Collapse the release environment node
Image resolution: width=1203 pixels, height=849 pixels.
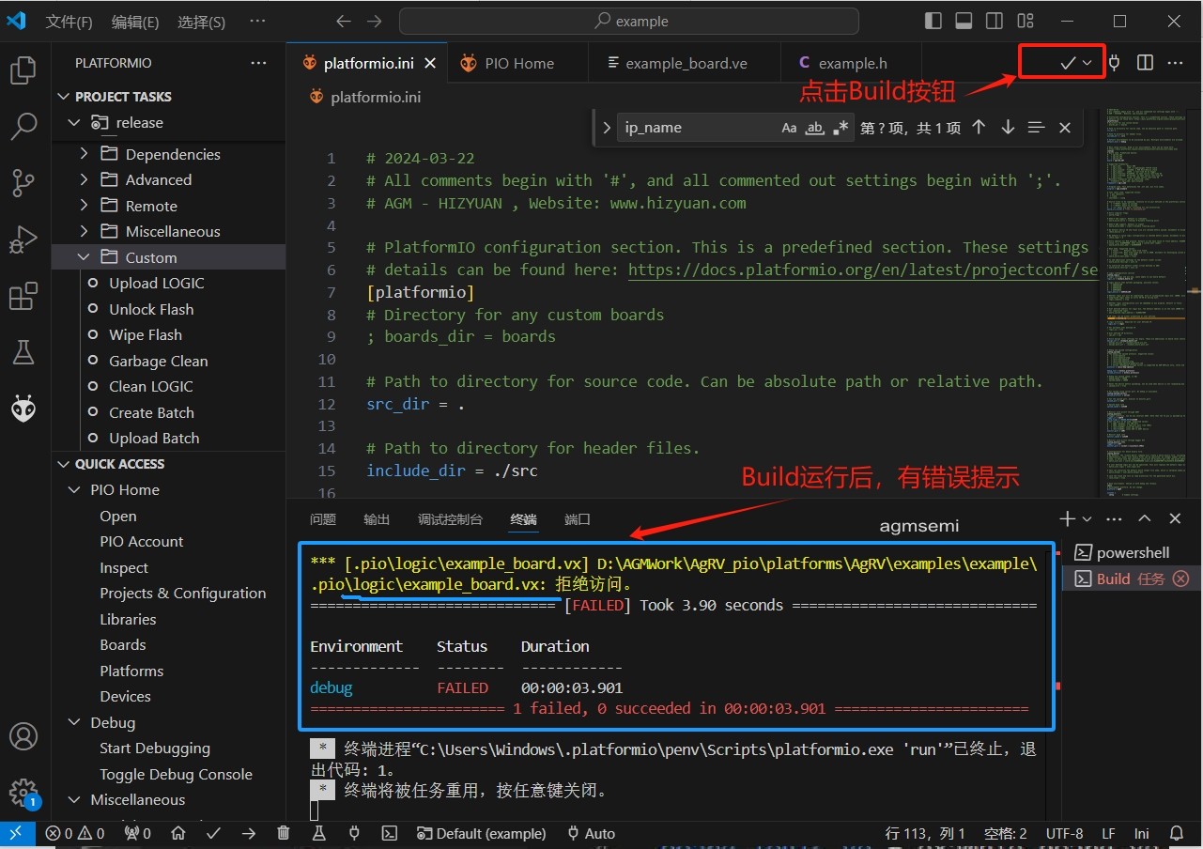point(74,123)
